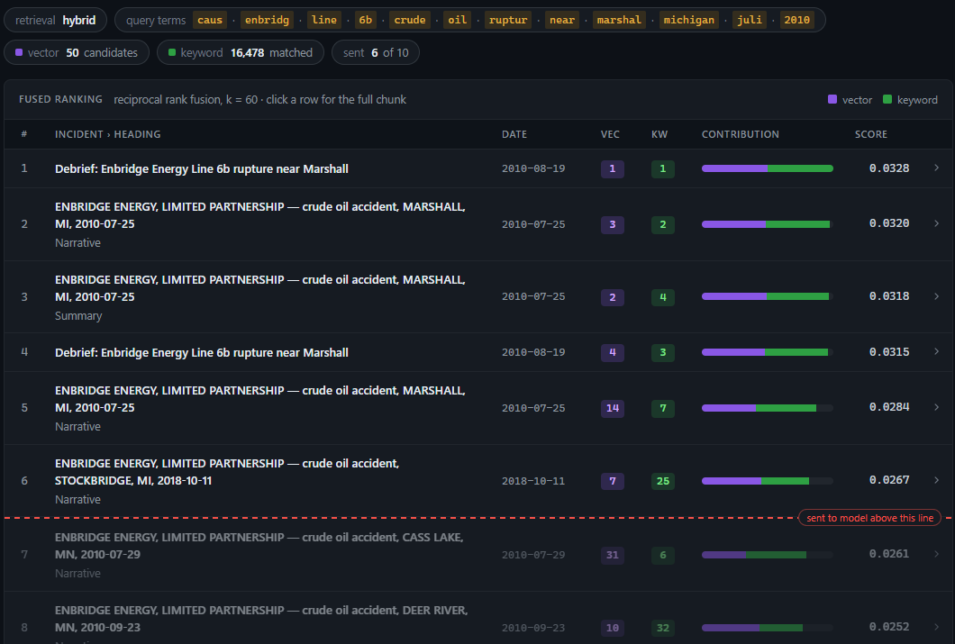Click the KW column header
This screenshot has width=955, height=644.
(x=659, y=134)
